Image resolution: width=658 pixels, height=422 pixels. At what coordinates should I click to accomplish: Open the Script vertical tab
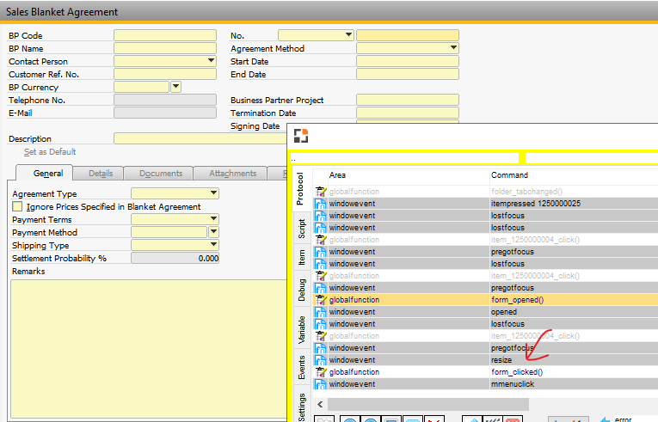301,229
